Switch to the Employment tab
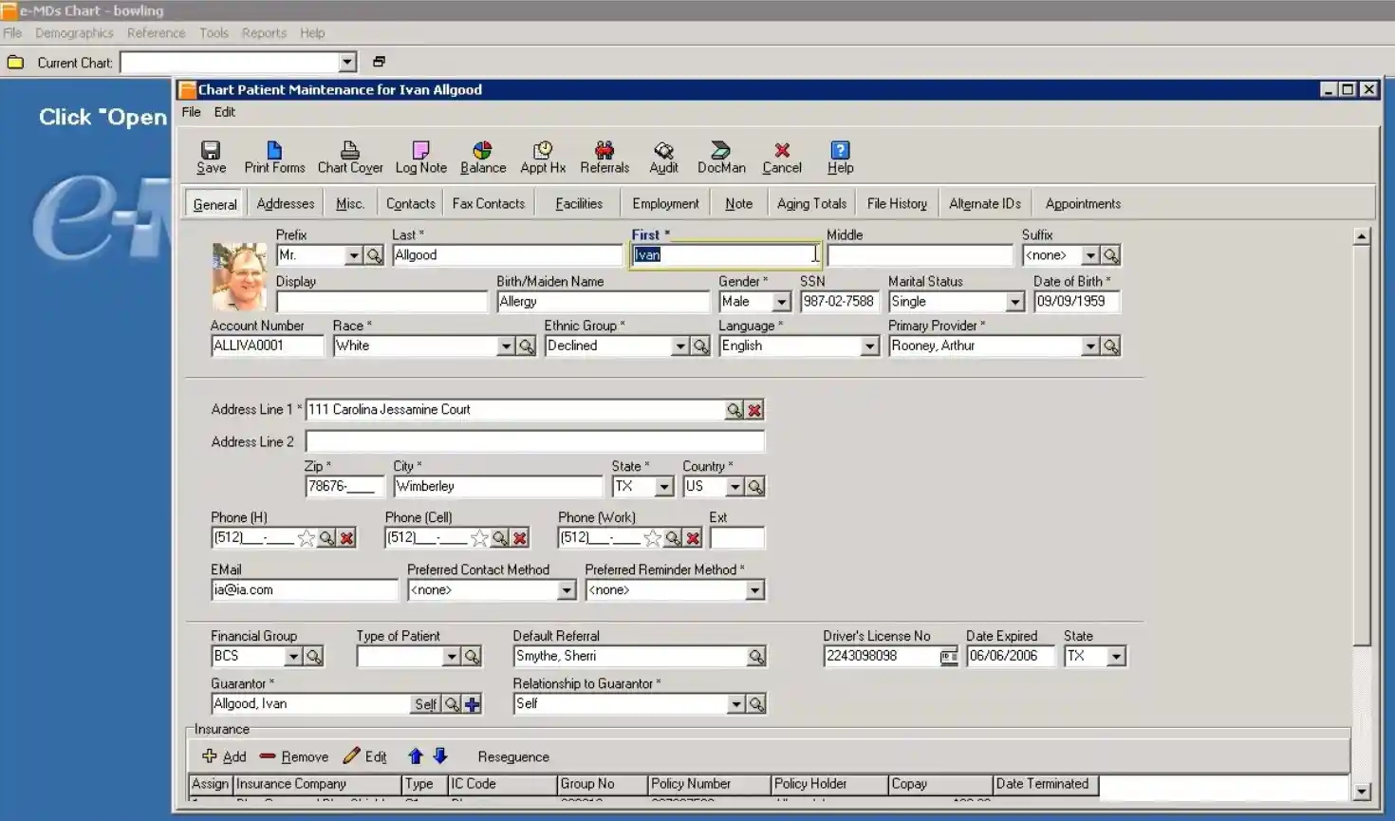Image resolution: width=1395 pixels, height=821 pixels. coord(664,202)
